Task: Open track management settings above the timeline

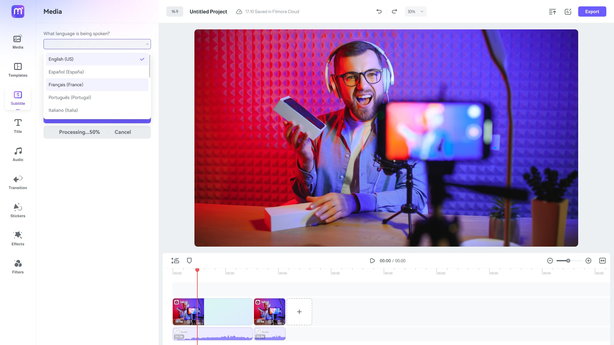Action: pos(175,260)
